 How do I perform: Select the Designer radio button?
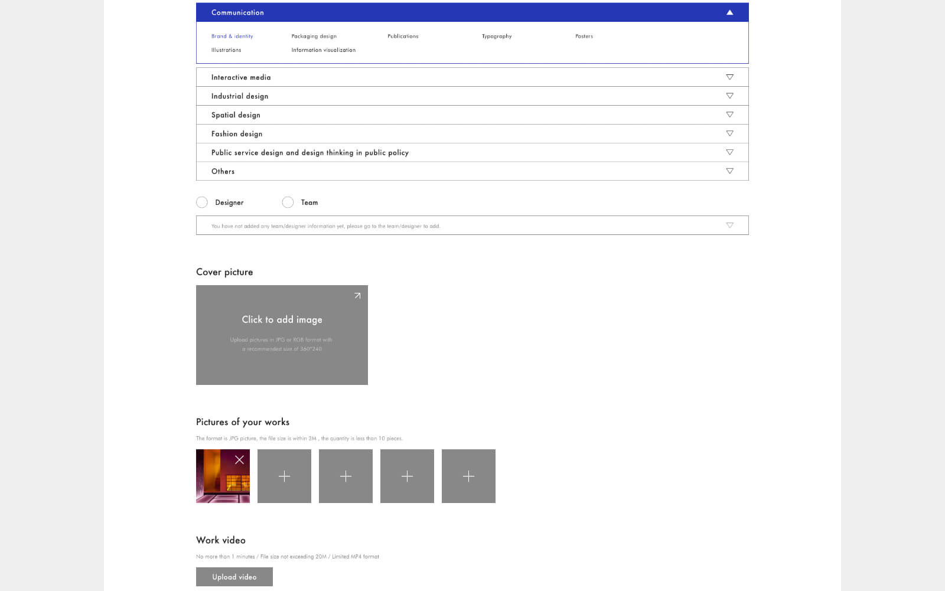[202, 203]
